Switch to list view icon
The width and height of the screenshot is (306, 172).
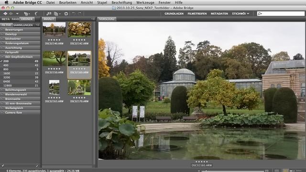tap(299, 171)
